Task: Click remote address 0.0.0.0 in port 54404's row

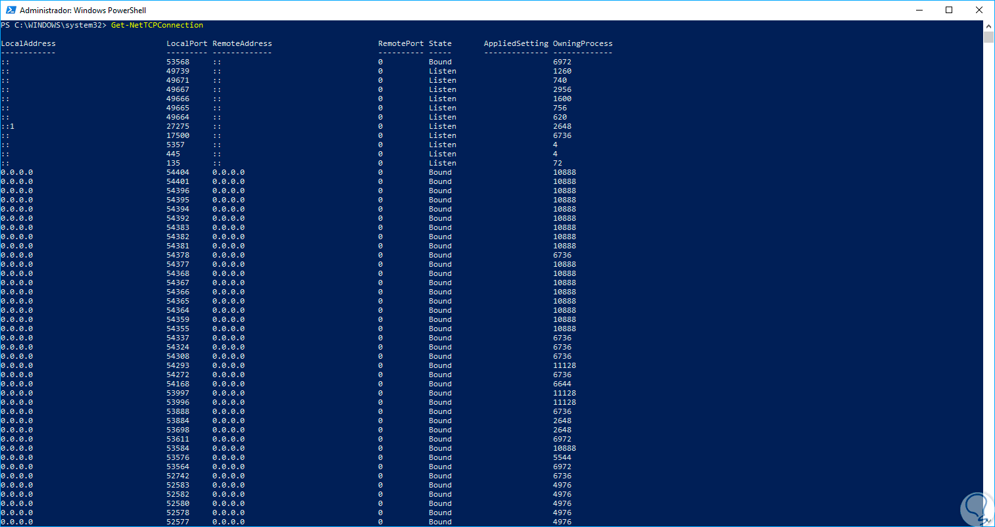Action: pyautogui.click(x=228, y=172)
